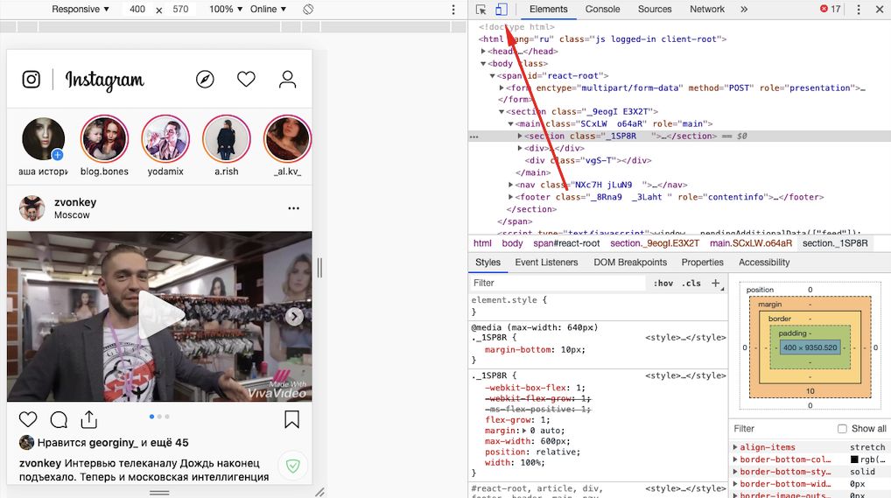Open the DOM Breakpoints tab
891x498 pixels.
coord(630,263)
